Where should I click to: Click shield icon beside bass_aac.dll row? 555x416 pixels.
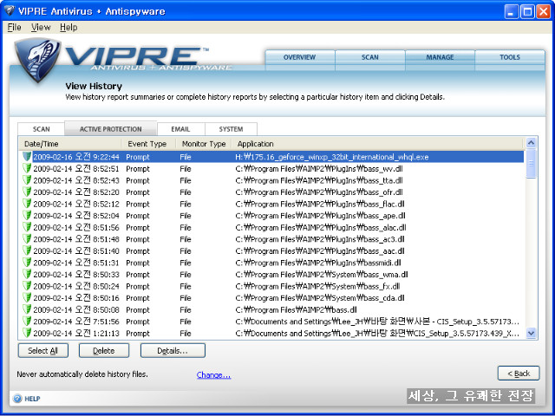[x=27, y=250]
